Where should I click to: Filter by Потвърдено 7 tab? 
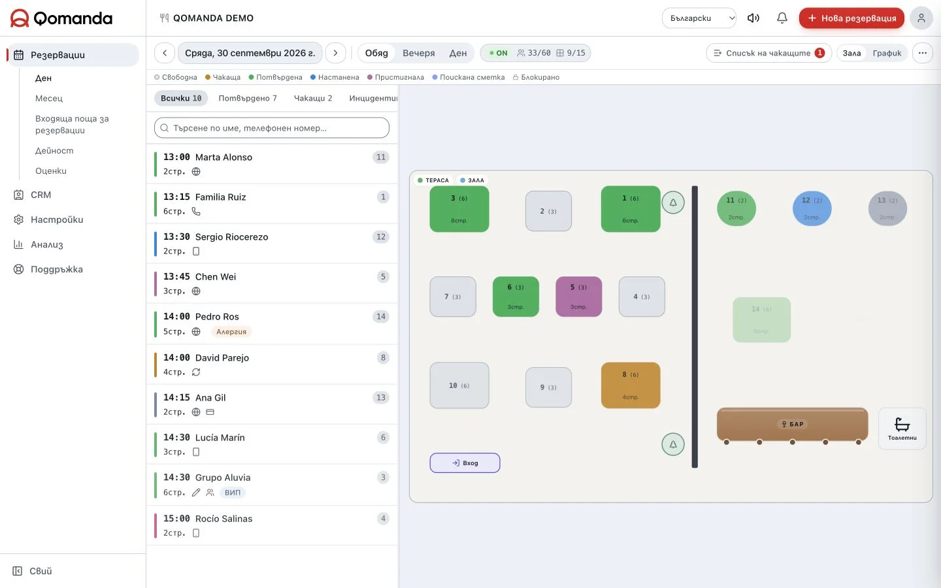click(248, 98)
